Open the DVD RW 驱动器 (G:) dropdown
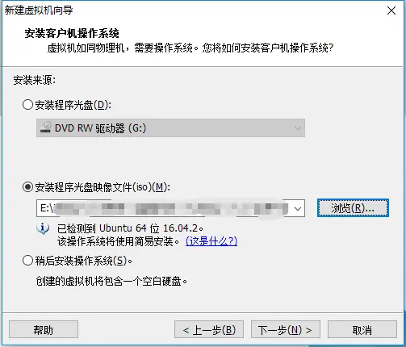This screenshot has height=347, width=406. click(170, 128)
